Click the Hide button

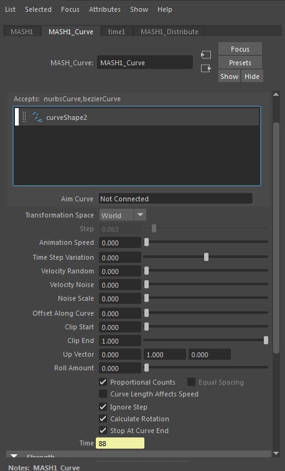pyautogui.click(x=252, y=76)
